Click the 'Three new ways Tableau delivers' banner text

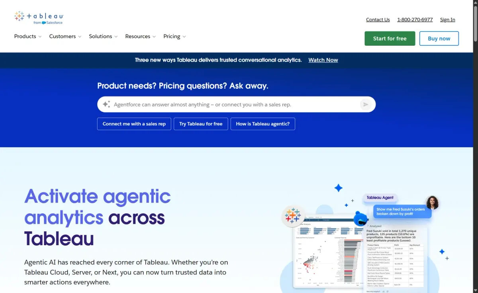click(x=218, y=60)
